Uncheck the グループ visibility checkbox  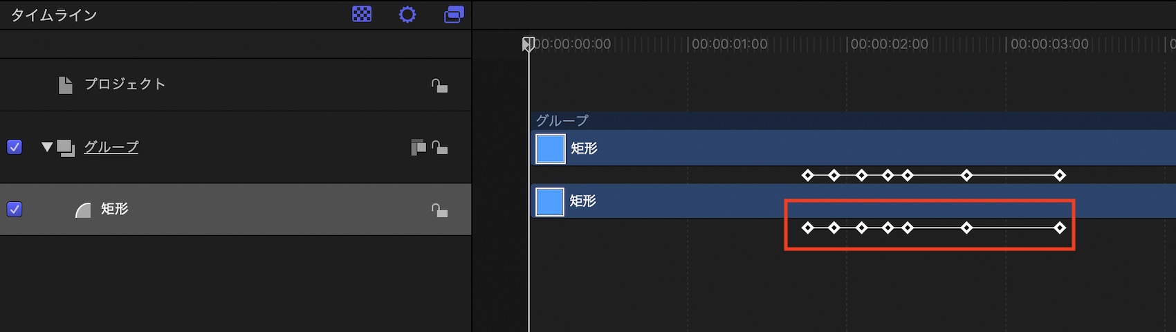pyautogui.click(x=15, y=147)
